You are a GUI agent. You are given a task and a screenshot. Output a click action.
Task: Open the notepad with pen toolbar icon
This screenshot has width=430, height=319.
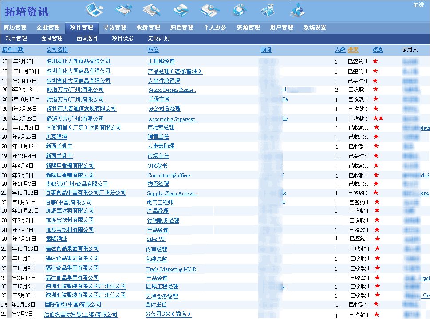click(124, 10)
